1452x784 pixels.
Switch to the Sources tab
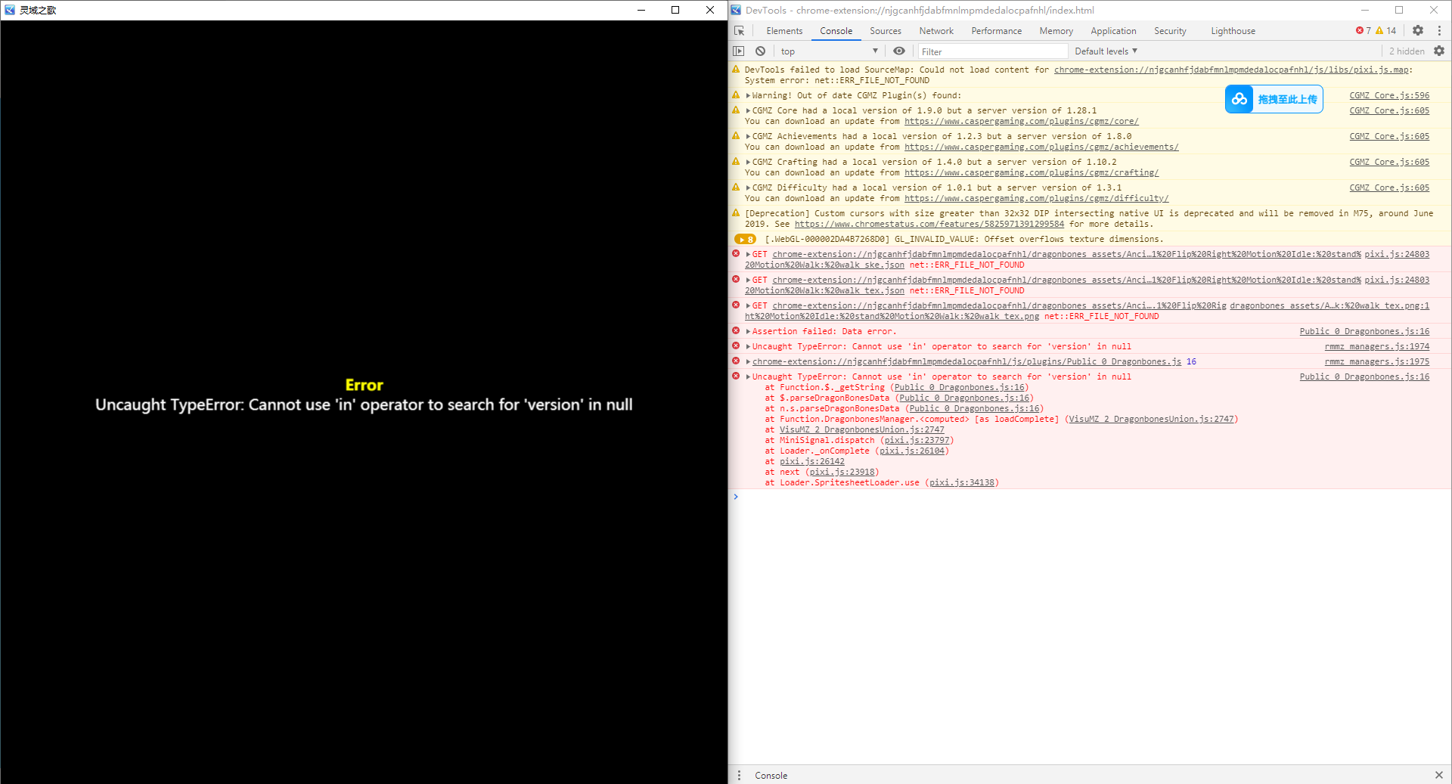tap(886, 31)
